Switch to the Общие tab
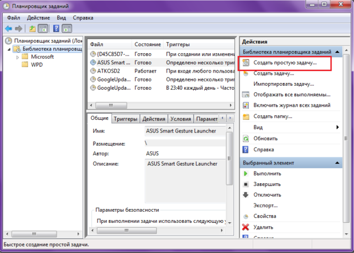The width and height of the screenshot is (354, 253). pos(100,118)
